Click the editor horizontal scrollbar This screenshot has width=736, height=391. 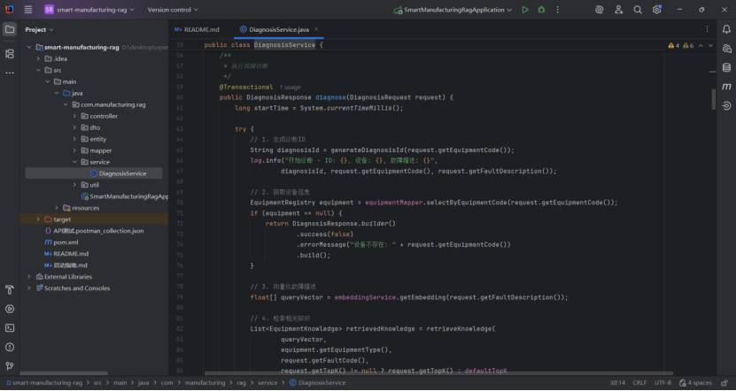click(x=439, y=373)
